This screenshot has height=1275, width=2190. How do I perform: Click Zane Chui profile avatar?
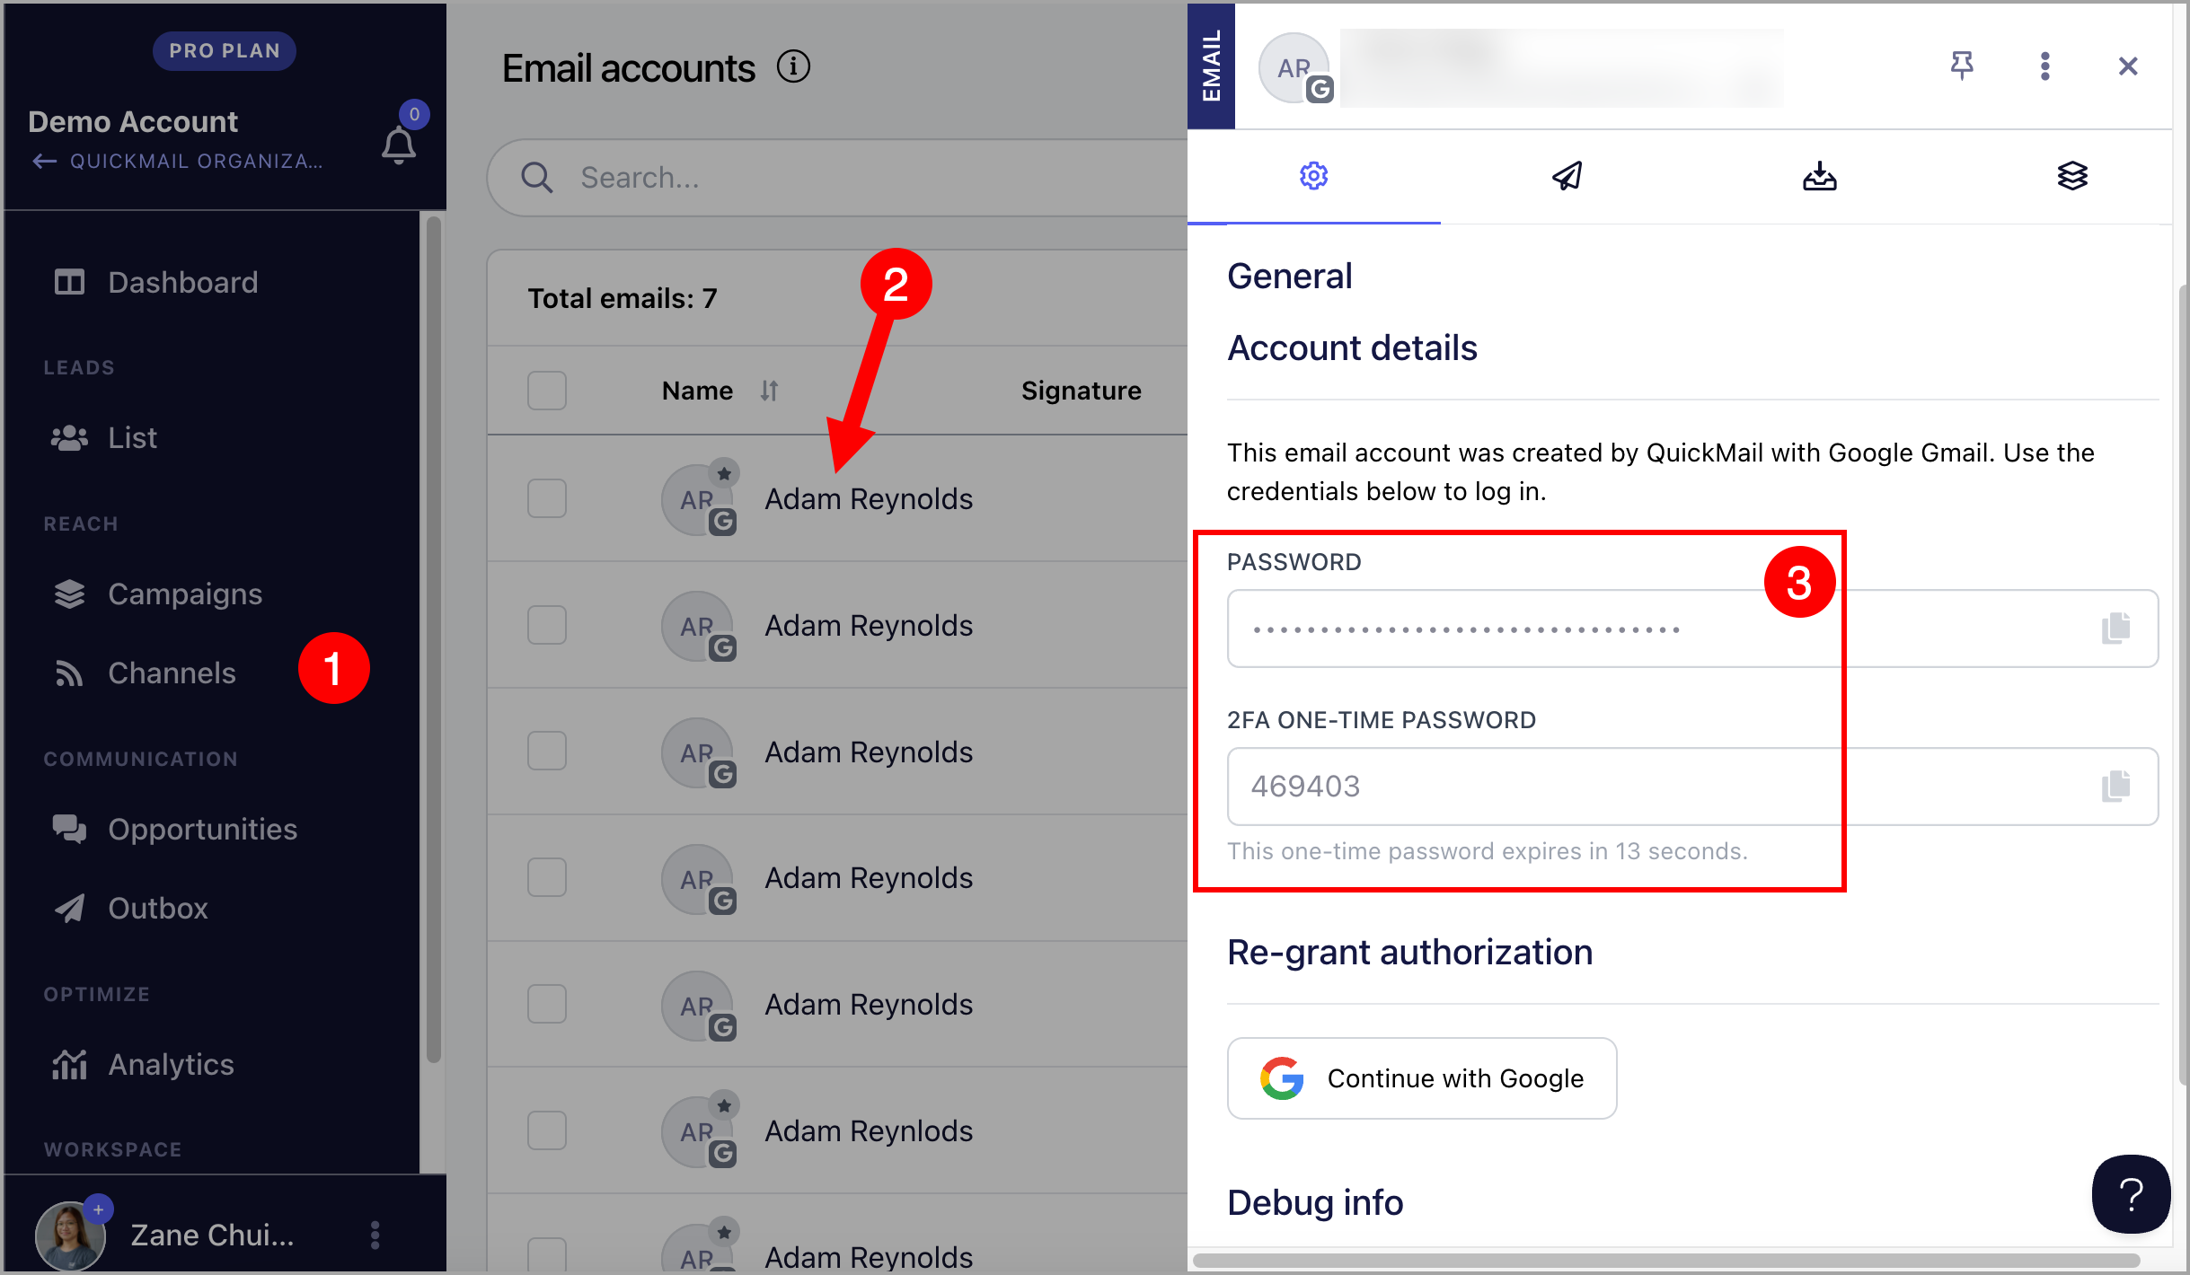point(71,1235)
